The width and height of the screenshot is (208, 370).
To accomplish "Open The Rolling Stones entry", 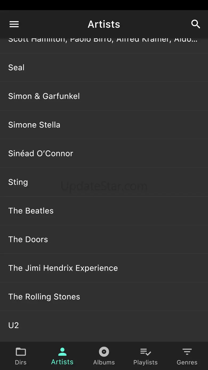I will point(44,297).
